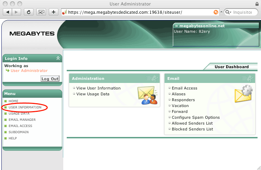Open HELP in the Menu sidebar
The height and width of the screenshot is (170, 261).
tap(13, 138)
